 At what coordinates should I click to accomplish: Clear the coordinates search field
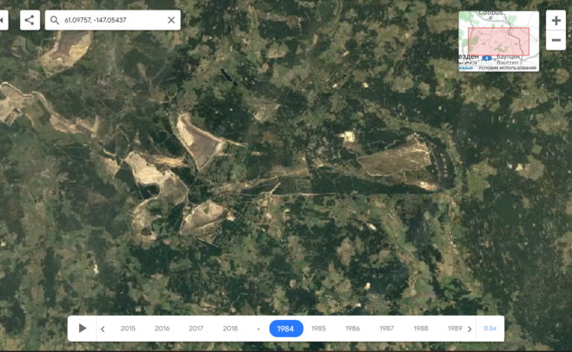tap(171, 20)
